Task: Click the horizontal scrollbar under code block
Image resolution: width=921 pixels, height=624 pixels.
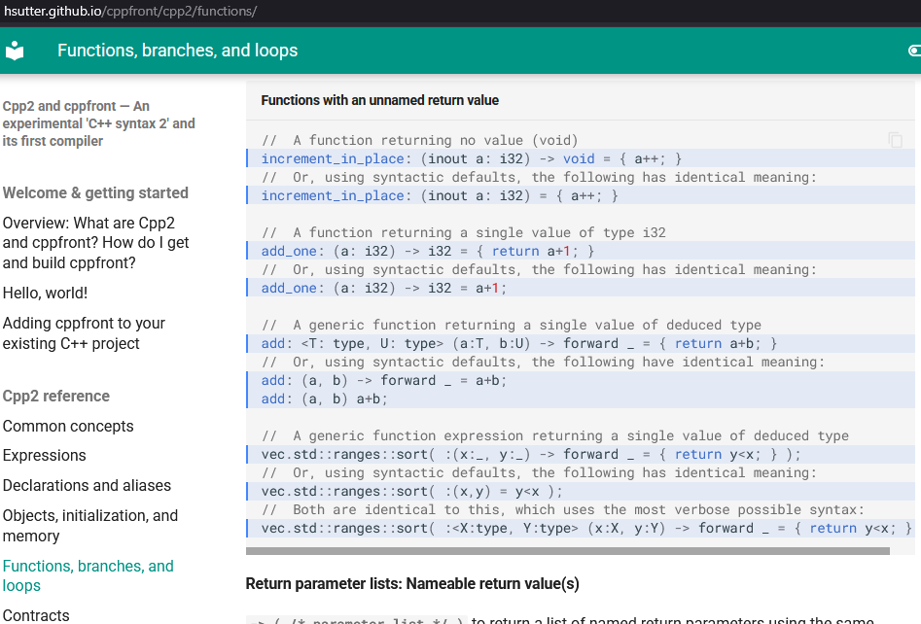Action: 567,551
